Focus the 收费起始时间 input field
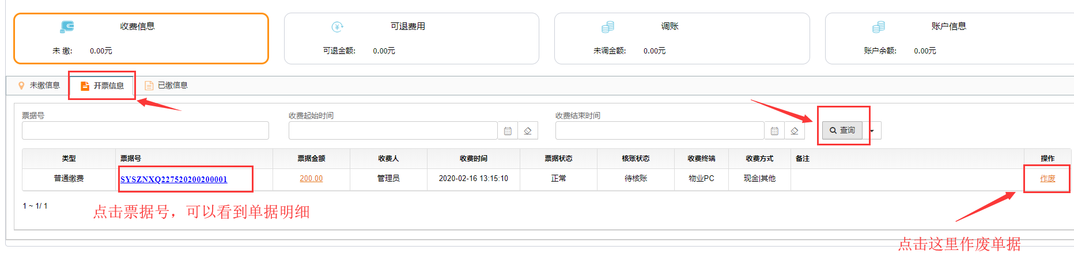 [x=393, y=130]
